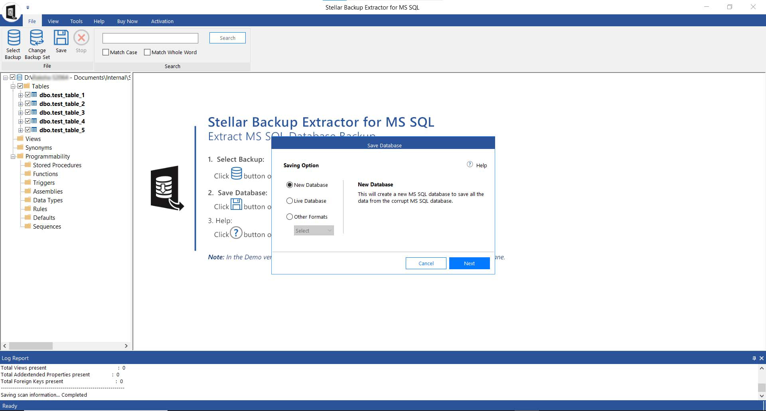Click the Save floppy disk icon
Image resolution: width=766 pixels, height=411 pixels.
[61, 37]
